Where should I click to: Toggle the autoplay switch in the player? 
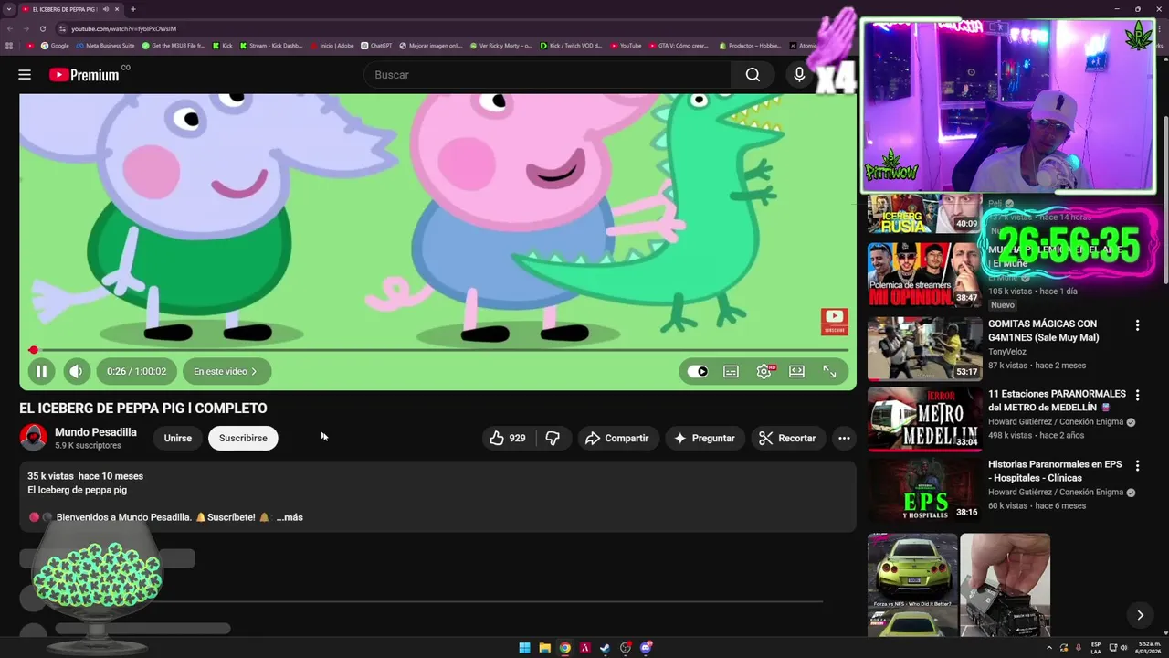coord(698,371)
